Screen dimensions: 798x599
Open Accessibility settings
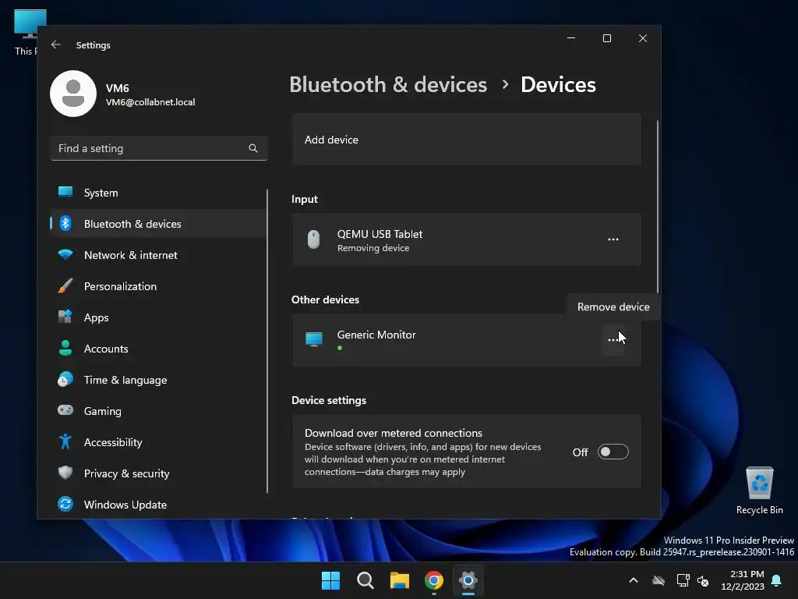point(157,442)
